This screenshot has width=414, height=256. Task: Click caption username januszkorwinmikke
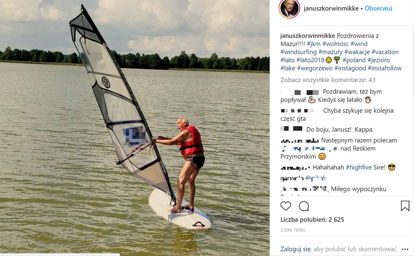click(308, 36)
